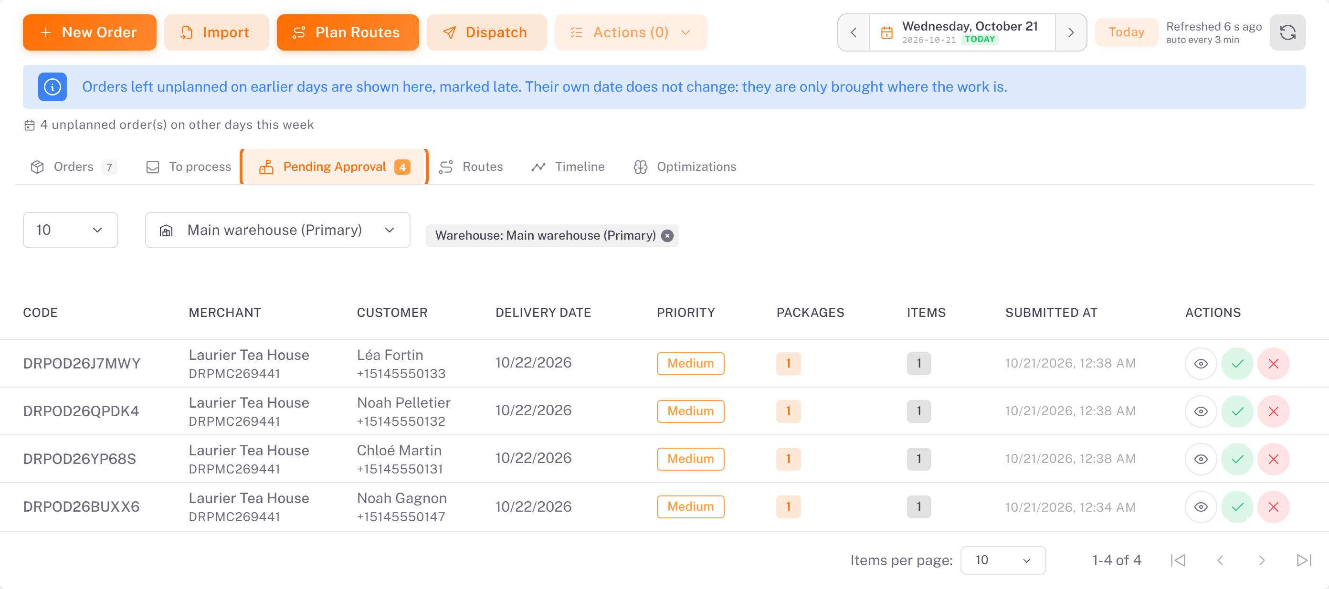Viewport: 1329px width, 589px height.
Task: Open the page size 10 dropdown above table
Action: tap(71, 230)
